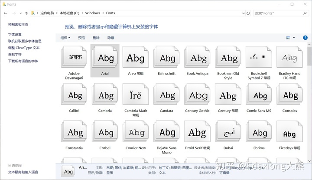Select the Ebrima font icon
The image size is (312, 180).
259,131
